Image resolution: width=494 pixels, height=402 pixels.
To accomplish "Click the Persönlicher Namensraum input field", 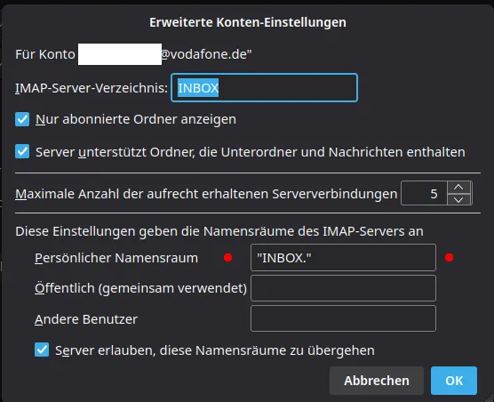I will tap(343, 258).
